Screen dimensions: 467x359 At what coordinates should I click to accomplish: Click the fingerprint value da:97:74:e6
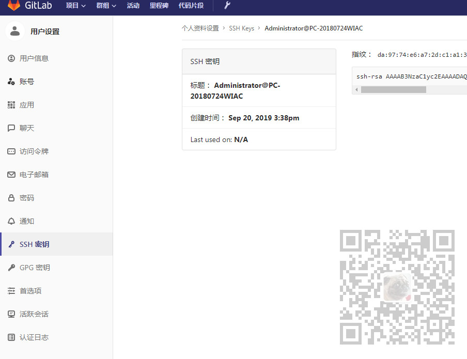[422, 55]
